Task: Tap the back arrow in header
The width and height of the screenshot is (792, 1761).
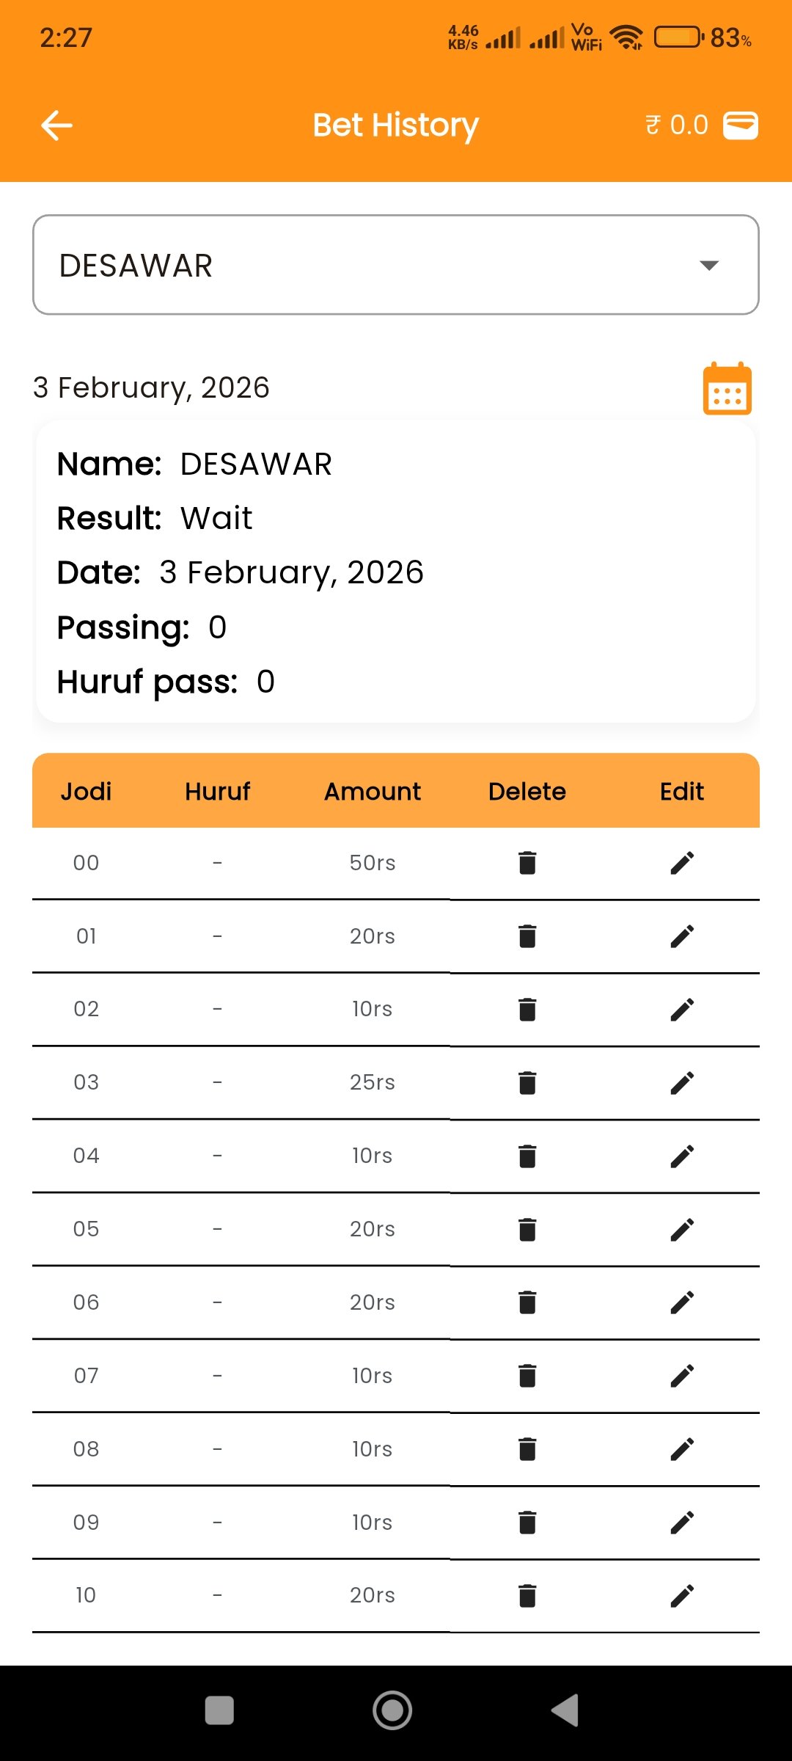Action: (56, 125)
